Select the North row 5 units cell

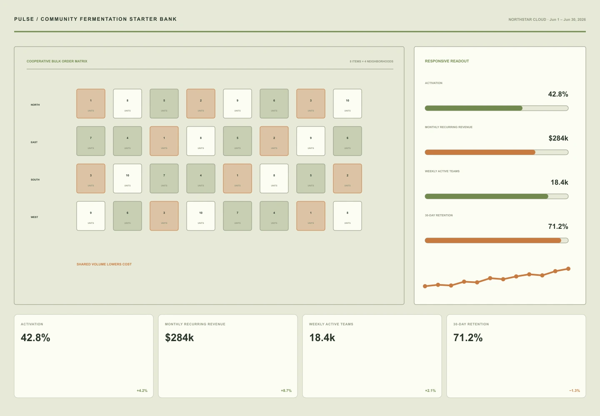pos(164,104)
